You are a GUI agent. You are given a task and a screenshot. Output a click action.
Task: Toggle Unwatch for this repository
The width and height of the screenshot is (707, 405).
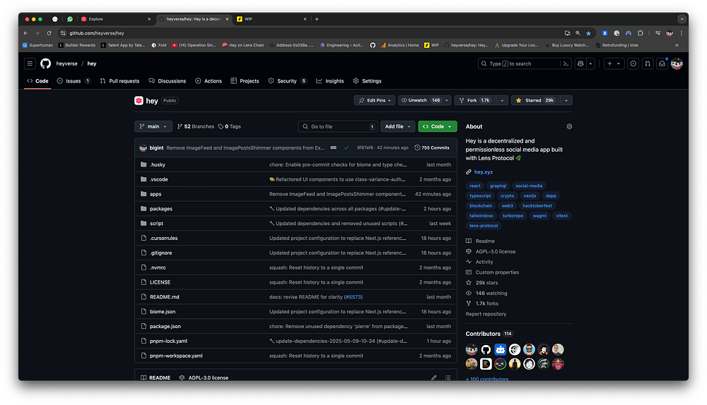pos(420,100)
